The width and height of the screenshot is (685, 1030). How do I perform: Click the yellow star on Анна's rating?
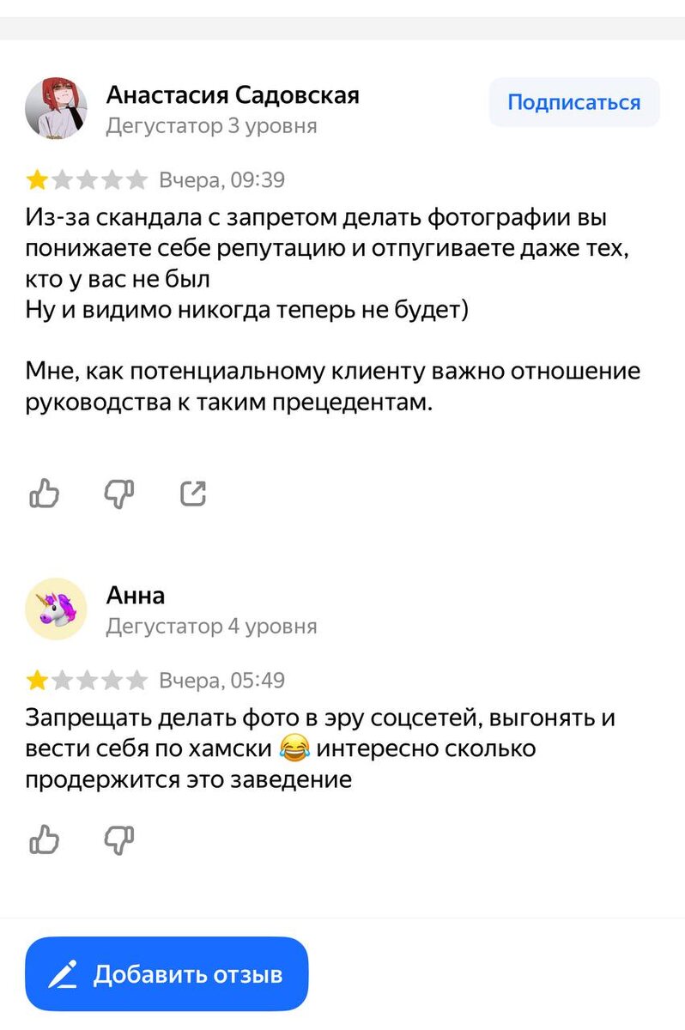point(36,679)
